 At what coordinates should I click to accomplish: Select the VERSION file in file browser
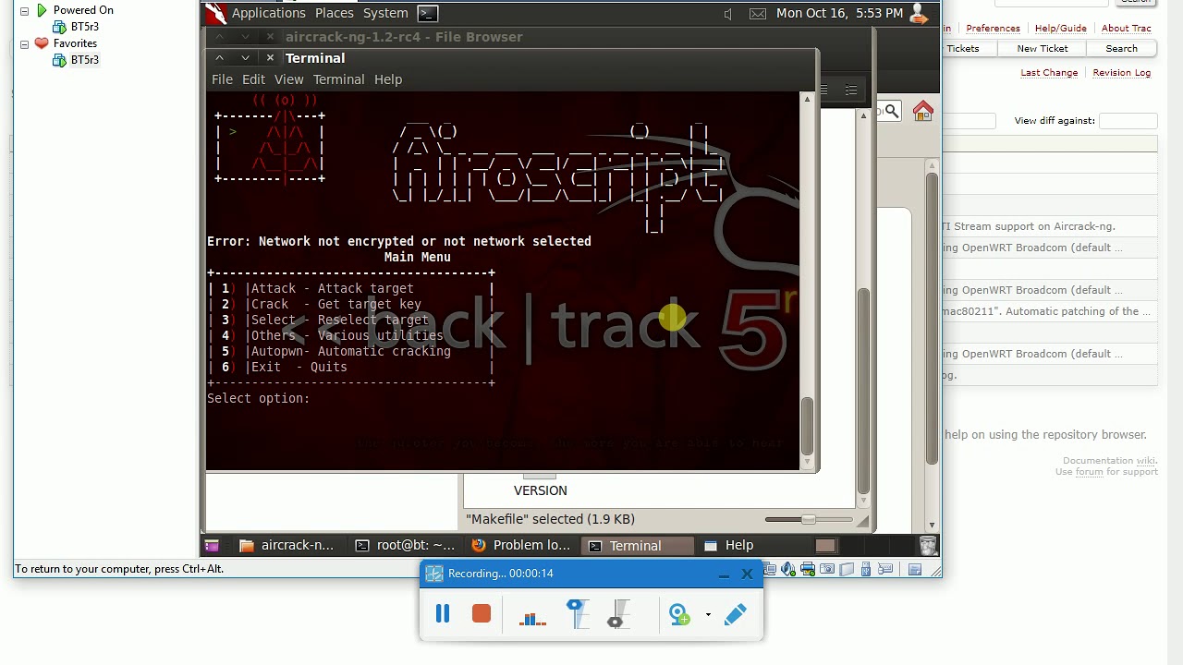(541, 490)
